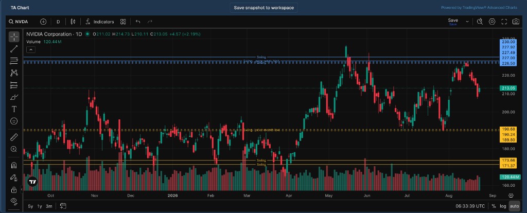Select the 3m date range
This screenshot has height=213, width=527.
coord(49,206)
